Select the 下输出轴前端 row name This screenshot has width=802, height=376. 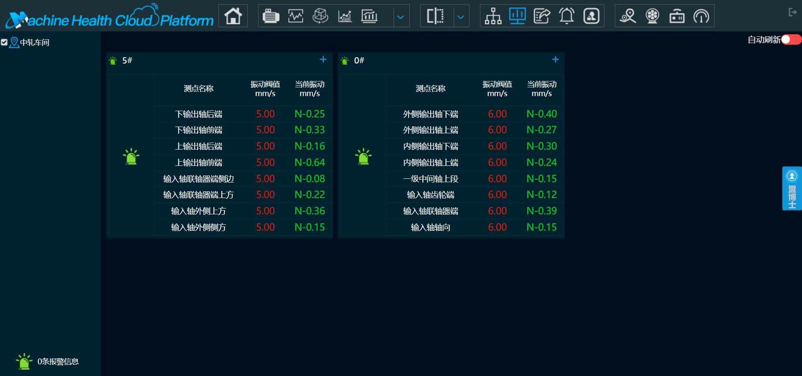198,130
